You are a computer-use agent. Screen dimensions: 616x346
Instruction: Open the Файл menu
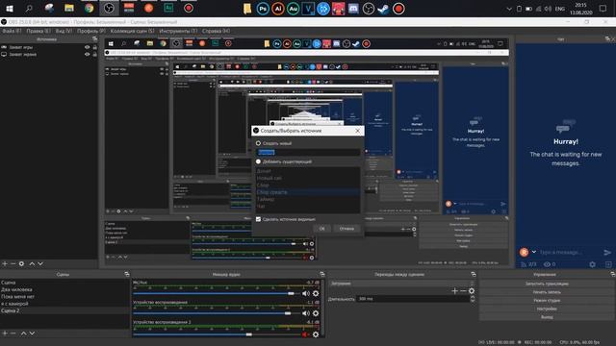click(12, 31)
